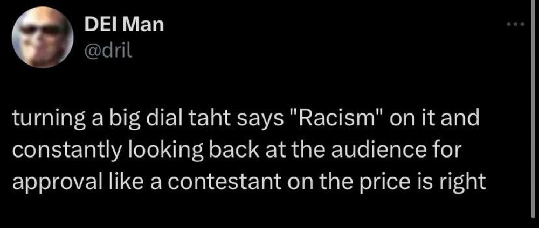Open the DEI Man display name link
Screen dimensions: 539x228
click(123, 24)
